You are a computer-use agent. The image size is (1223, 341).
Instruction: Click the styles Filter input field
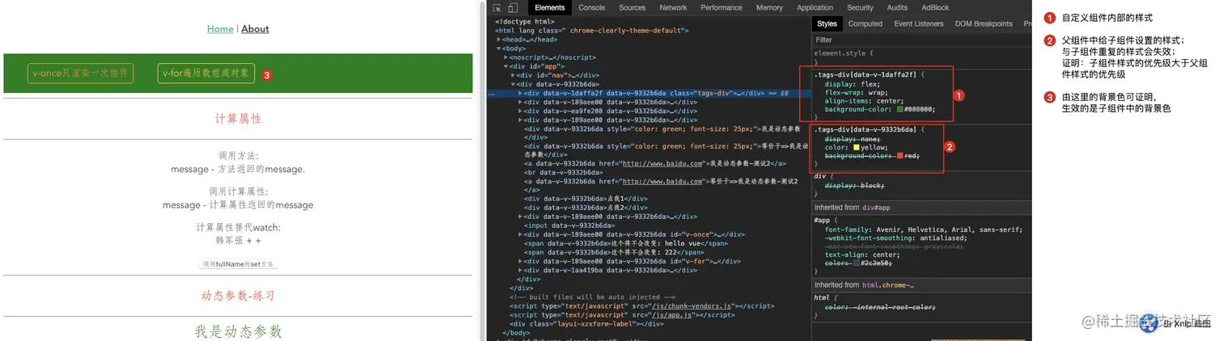click(x=920, y=40)
